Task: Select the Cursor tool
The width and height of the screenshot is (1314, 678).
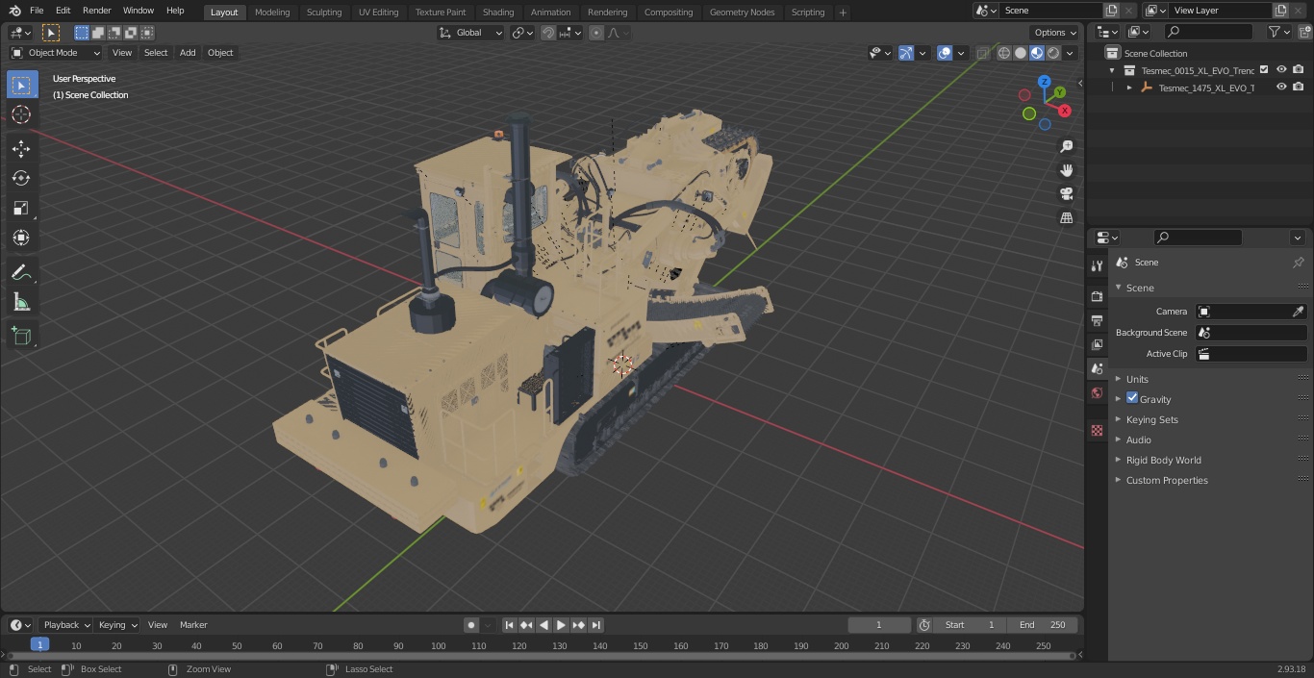Action: (x=21, y=114)
